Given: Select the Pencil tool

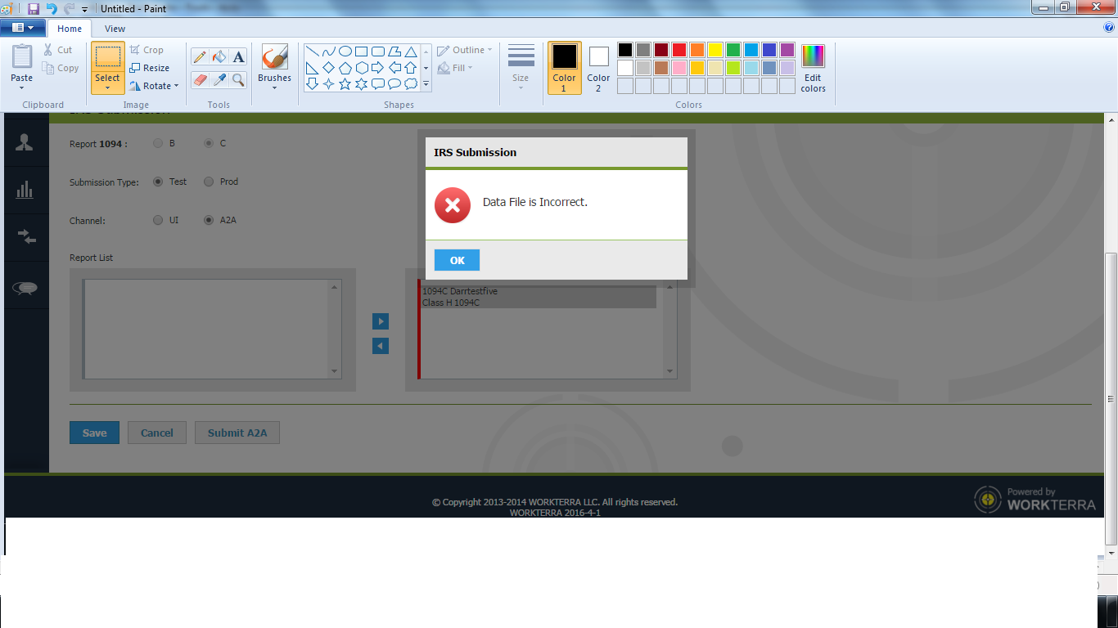Looking at the screenshot, I should coord(199,56).
